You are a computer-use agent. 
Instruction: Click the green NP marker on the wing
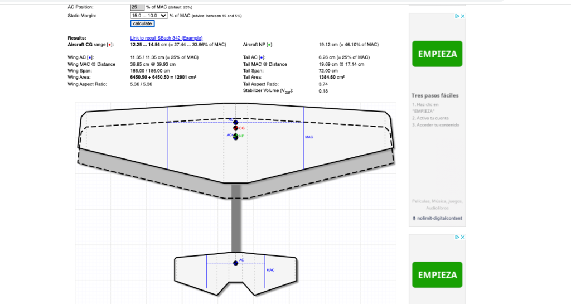click(236, 136)
